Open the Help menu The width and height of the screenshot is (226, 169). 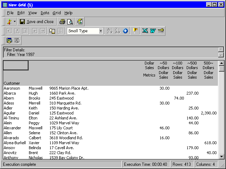click(68, 13)
